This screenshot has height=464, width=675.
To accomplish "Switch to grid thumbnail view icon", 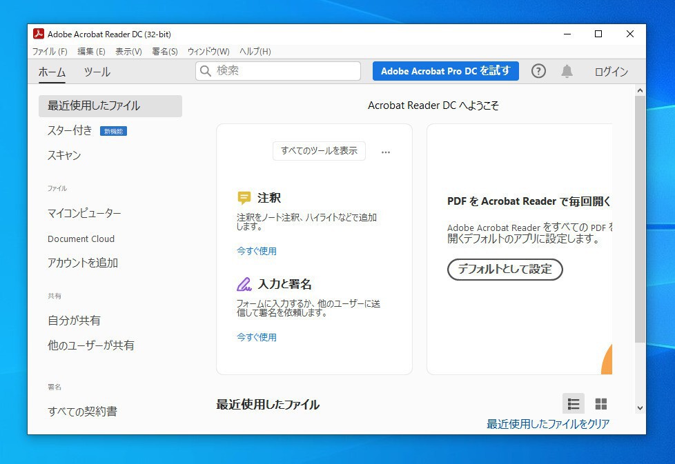I will tap(601, 404).
